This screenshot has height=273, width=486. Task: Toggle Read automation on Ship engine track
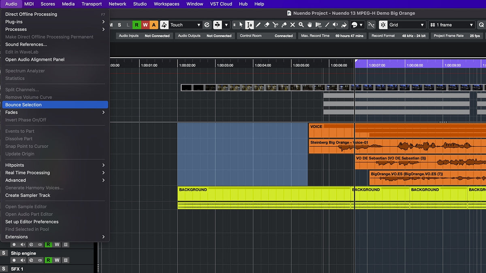48,260
